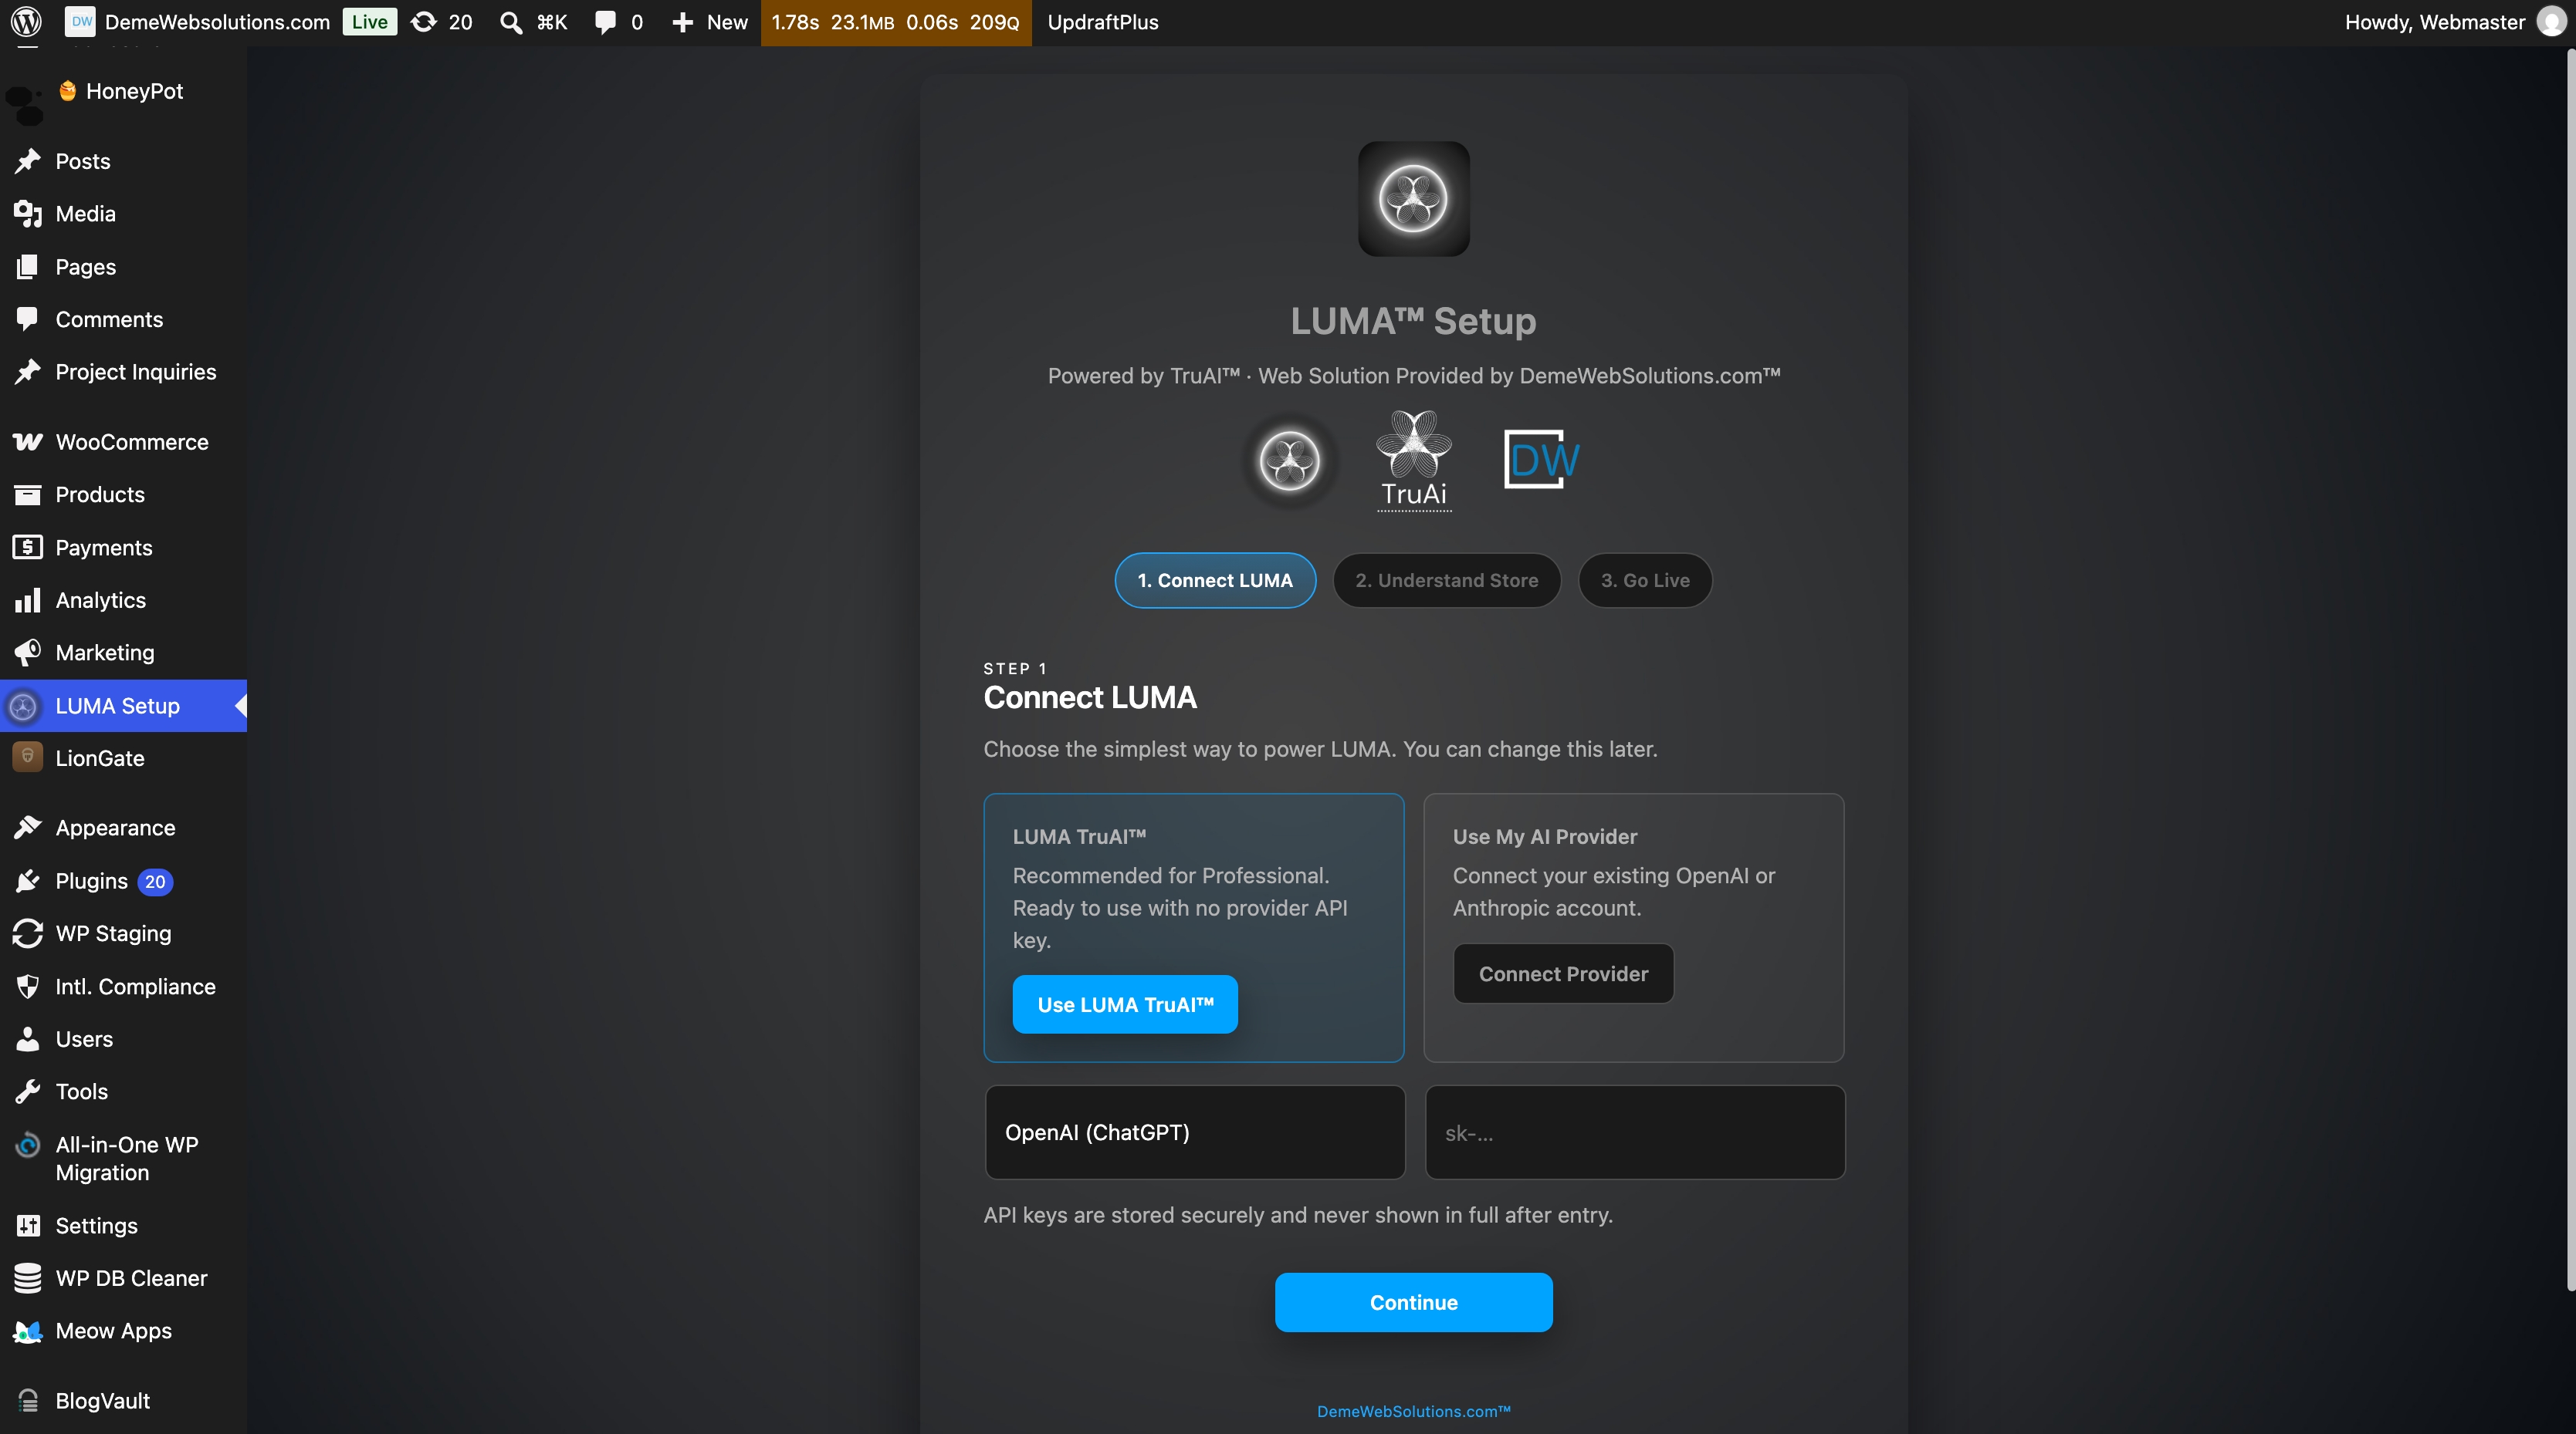Select the 3. Go Live step tab
The height and width of the screenshot is (1434, 2576).
tap(1645, 581)
